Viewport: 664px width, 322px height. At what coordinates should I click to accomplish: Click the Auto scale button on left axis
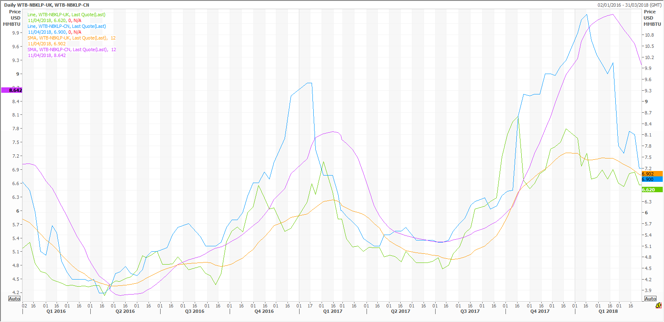(x=15, y=299)
